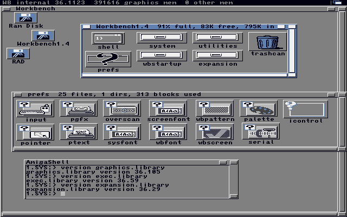This screenshot has width=347, height=217.
Task: Click the Workbench1.4 window horizontal scrollbar
Action: point(185,75)
